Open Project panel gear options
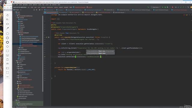Screen dimensions: 192x108 40,10
